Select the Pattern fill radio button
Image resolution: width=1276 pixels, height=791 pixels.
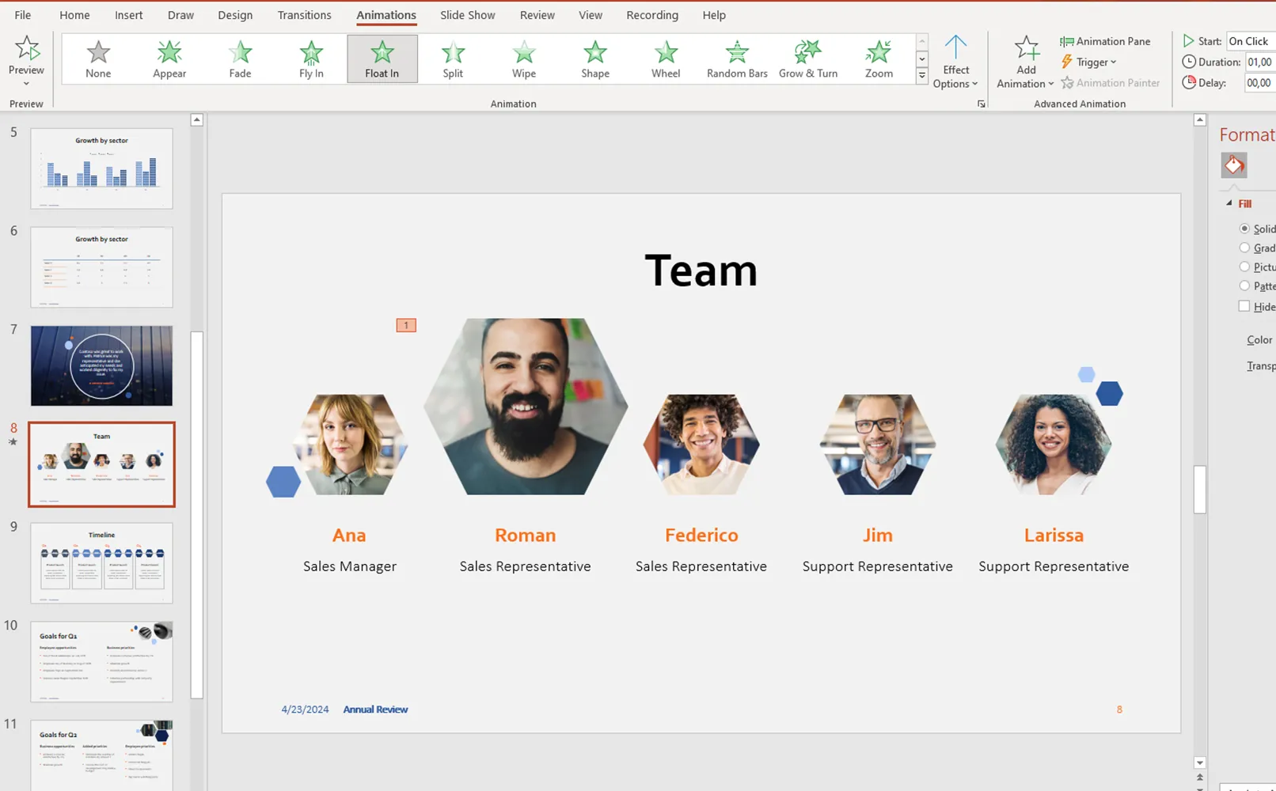[x=1244, y=286]
